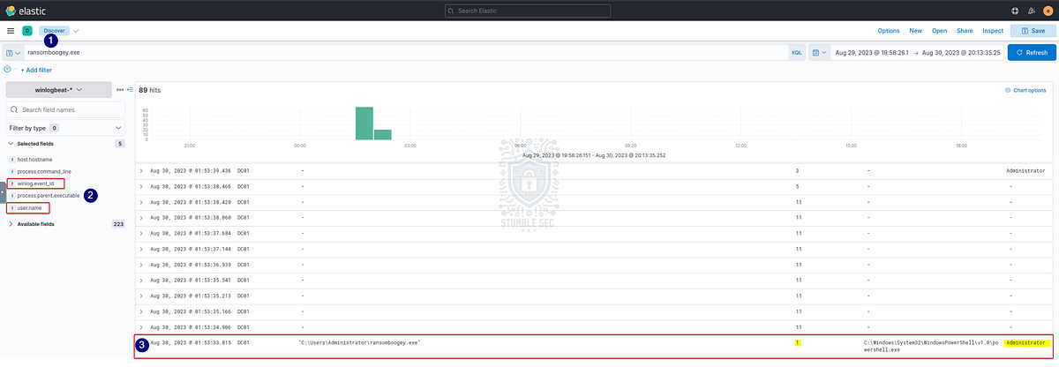
Task: Change the winlogbeat-* index pattern
Action: point(58,90)
